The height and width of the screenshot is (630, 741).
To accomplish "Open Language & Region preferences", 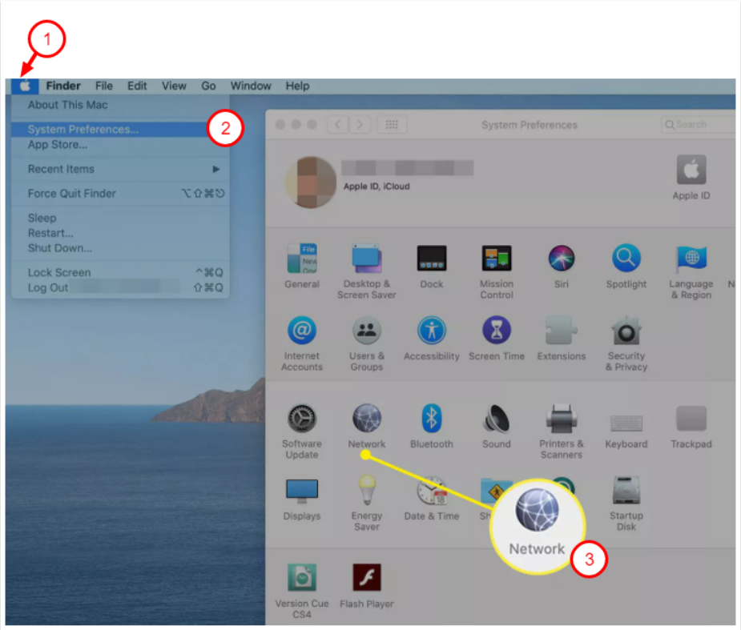I will [691, 259].
